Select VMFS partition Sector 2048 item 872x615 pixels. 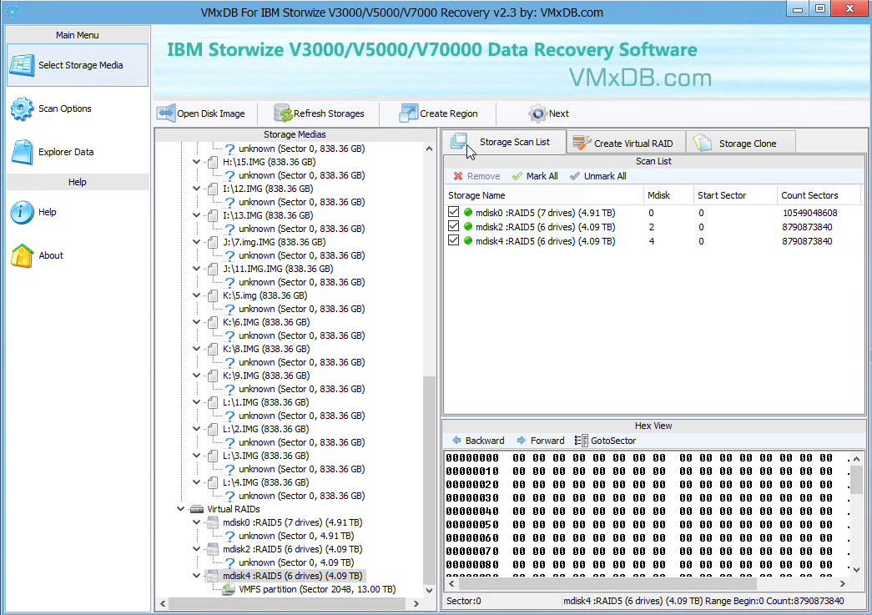pyautogui.click(x=317, y=589)
